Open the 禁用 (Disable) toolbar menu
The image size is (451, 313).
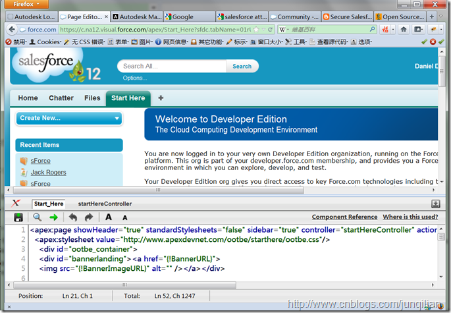click(16, 42)
